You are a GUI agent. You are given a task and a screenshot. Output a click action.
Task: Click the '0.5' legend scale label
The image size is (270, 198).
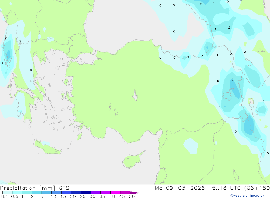(x=15, y=196)
